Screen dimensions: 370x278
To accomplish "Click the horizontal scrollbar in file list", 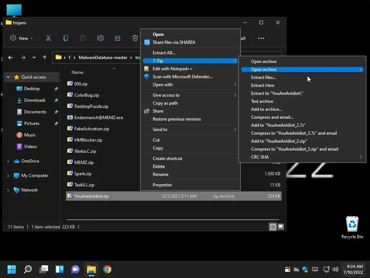I will coord(173,220).
